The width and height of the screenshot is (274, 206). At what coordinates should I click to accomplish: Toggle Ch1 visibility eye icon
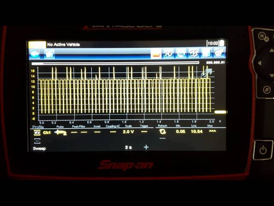[37, 133]
